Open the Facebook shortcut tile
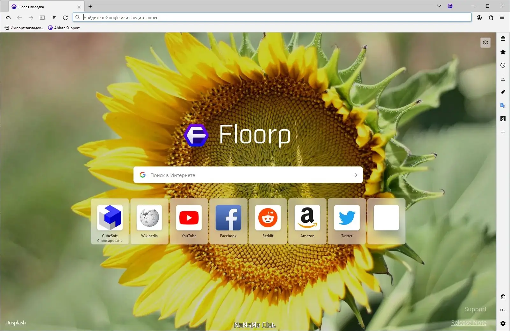This screenshot has height=331, width=510. coord(228,221)
